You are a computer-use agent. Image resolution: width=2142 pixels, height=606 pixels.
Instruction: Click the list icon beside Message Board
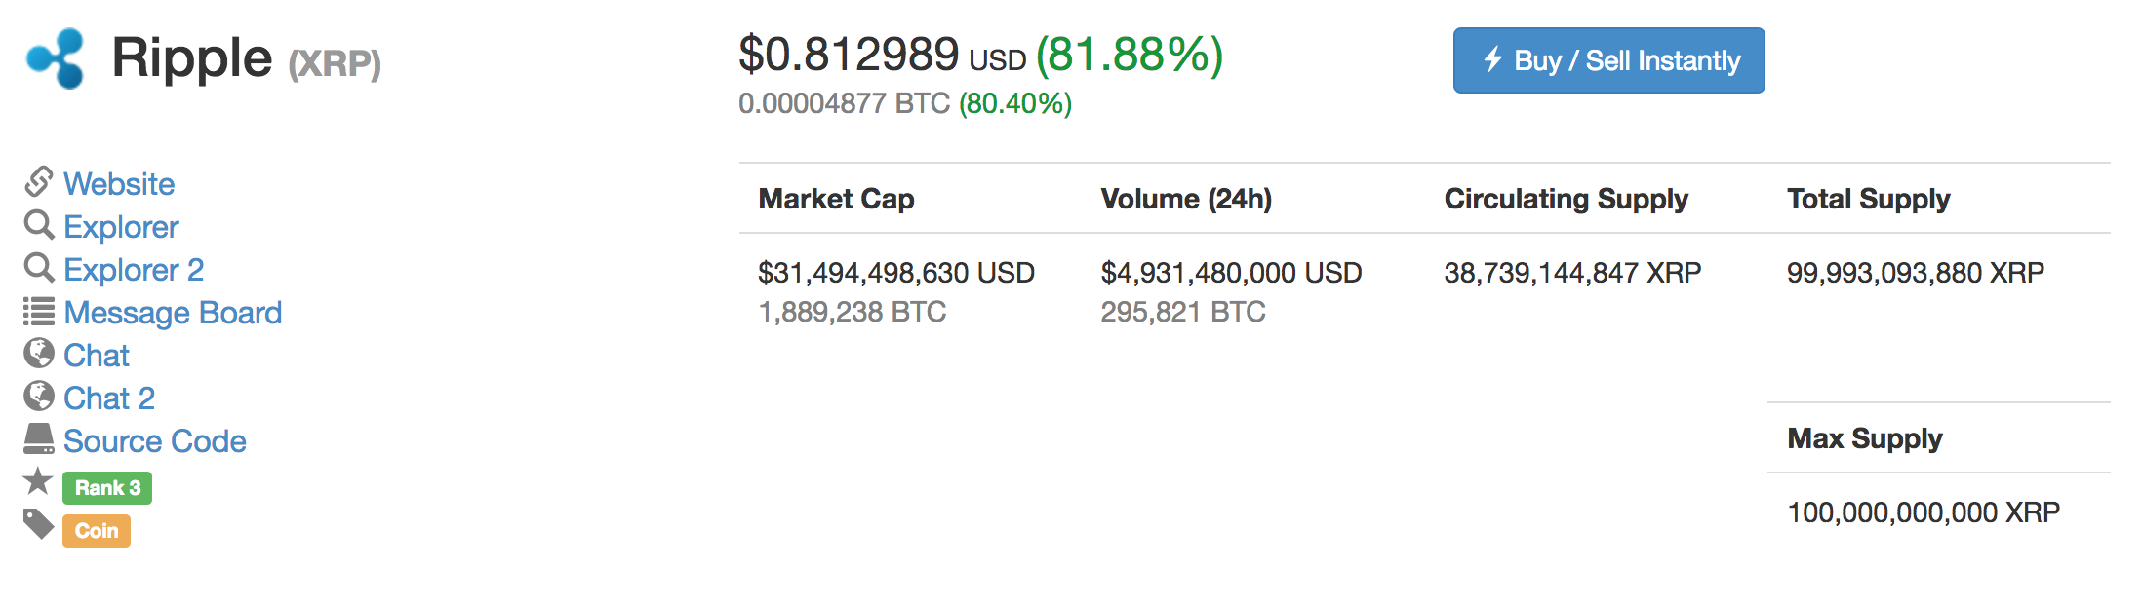pos(39,312)
